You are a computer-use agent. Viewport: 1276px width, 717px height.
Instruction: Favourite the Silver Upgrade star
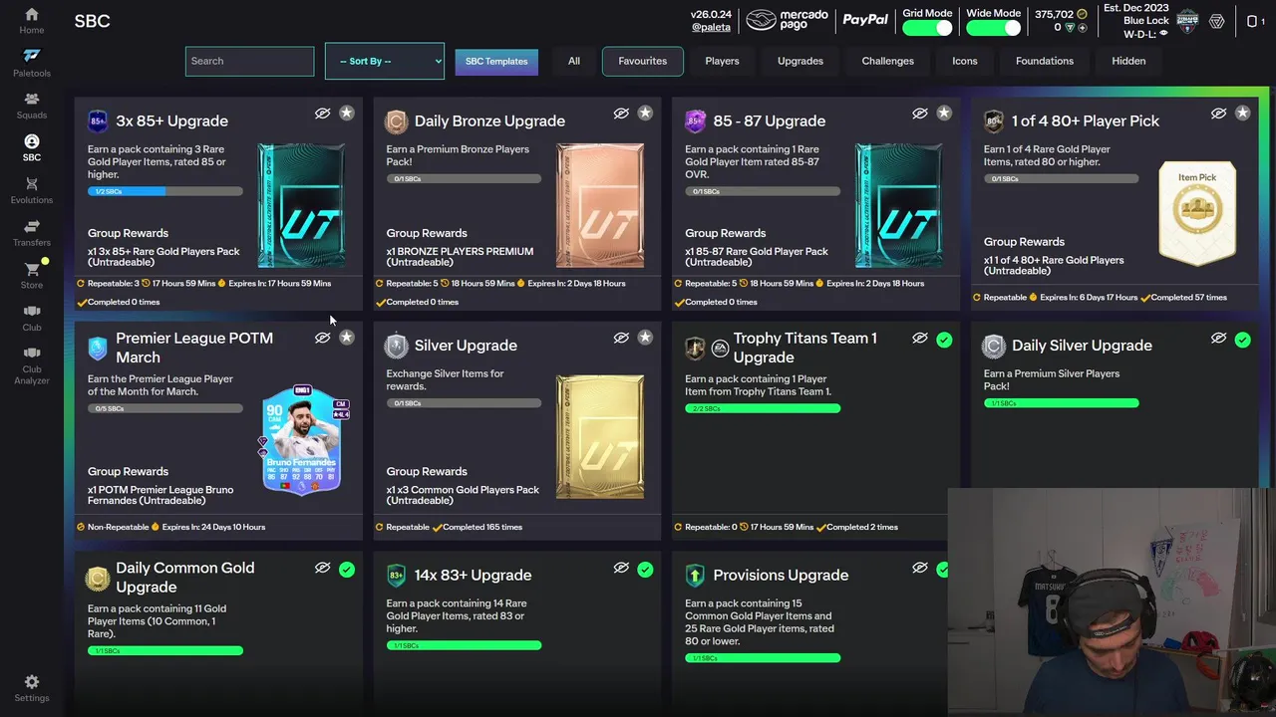pyautogui.click(x=645, y=338)
